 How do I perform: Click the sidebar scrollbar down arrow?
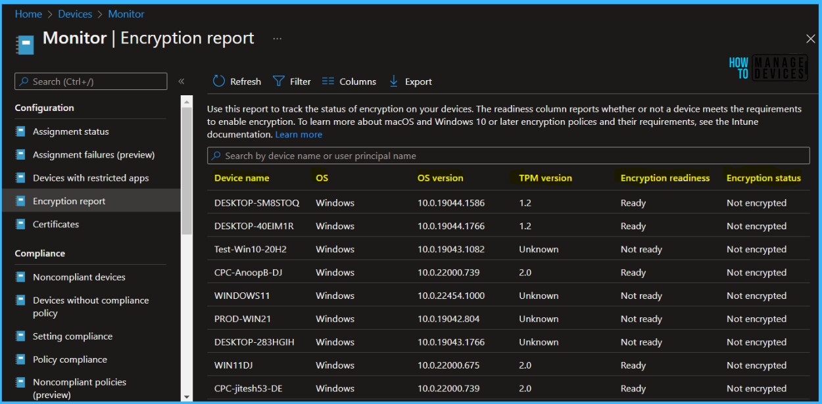187,397
